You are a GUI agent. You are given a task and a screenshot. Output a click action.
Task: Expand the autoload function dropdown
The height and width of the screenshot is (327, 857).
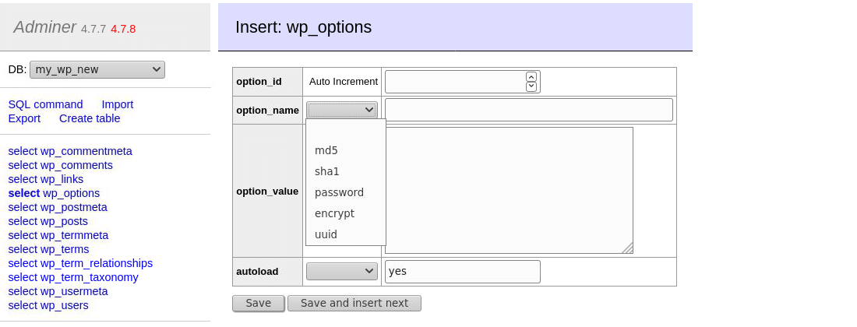[342, 271]
